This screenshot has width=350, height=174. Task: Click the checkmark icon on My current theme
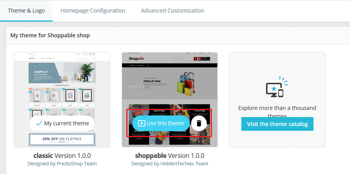[x=39, y=123]
